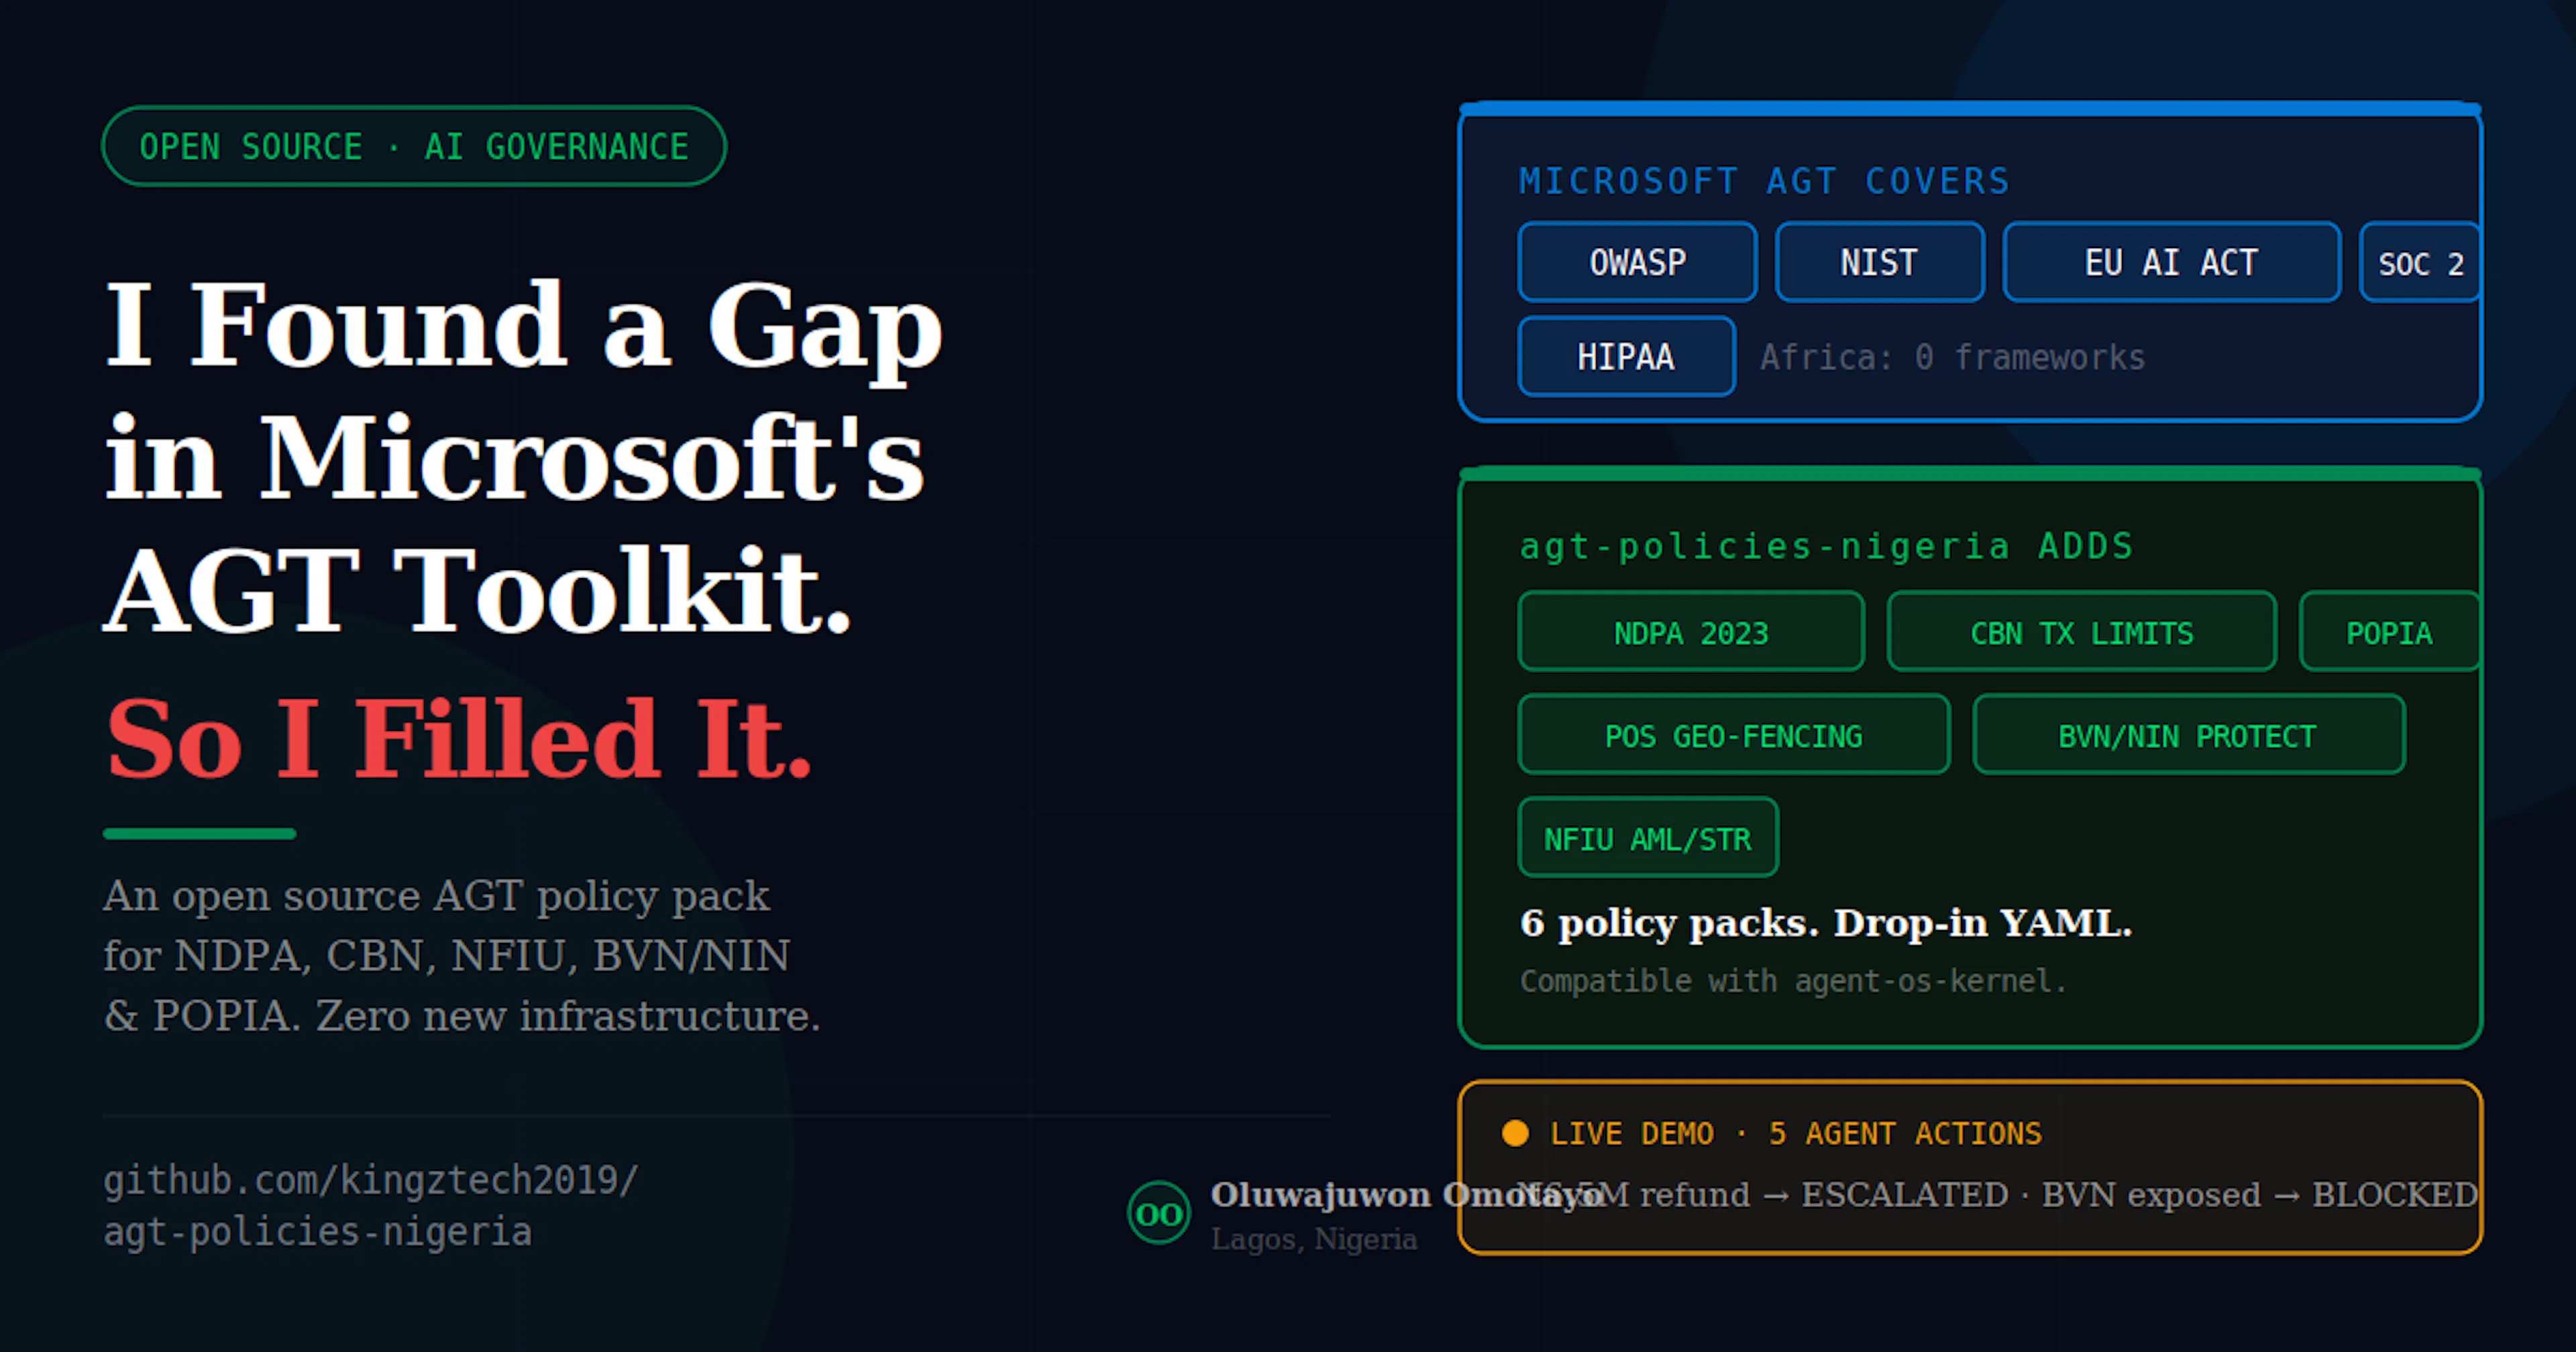The image size is (2576, 1352).
Task: Click the 'BVN exposed → BLOCKED' text
Action: coord(2259,1194)
